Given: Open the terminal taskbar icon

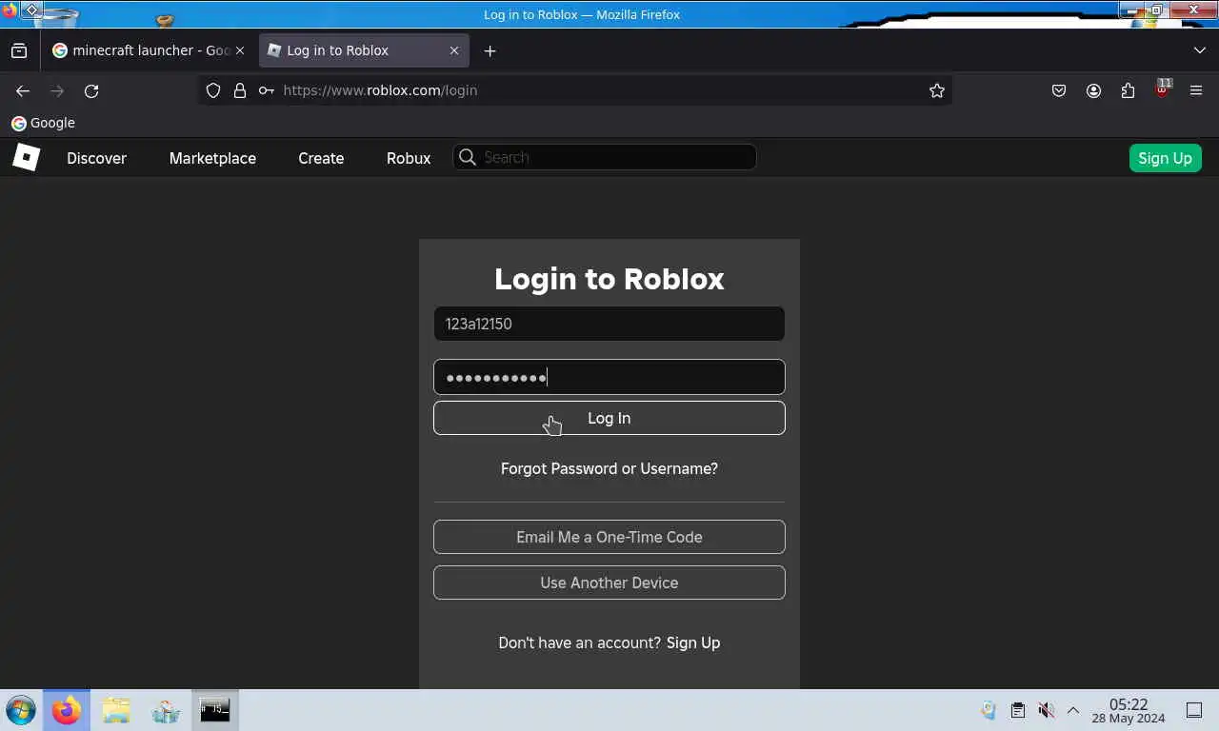Looking at the screenshot, I should [x=214, y=710].
